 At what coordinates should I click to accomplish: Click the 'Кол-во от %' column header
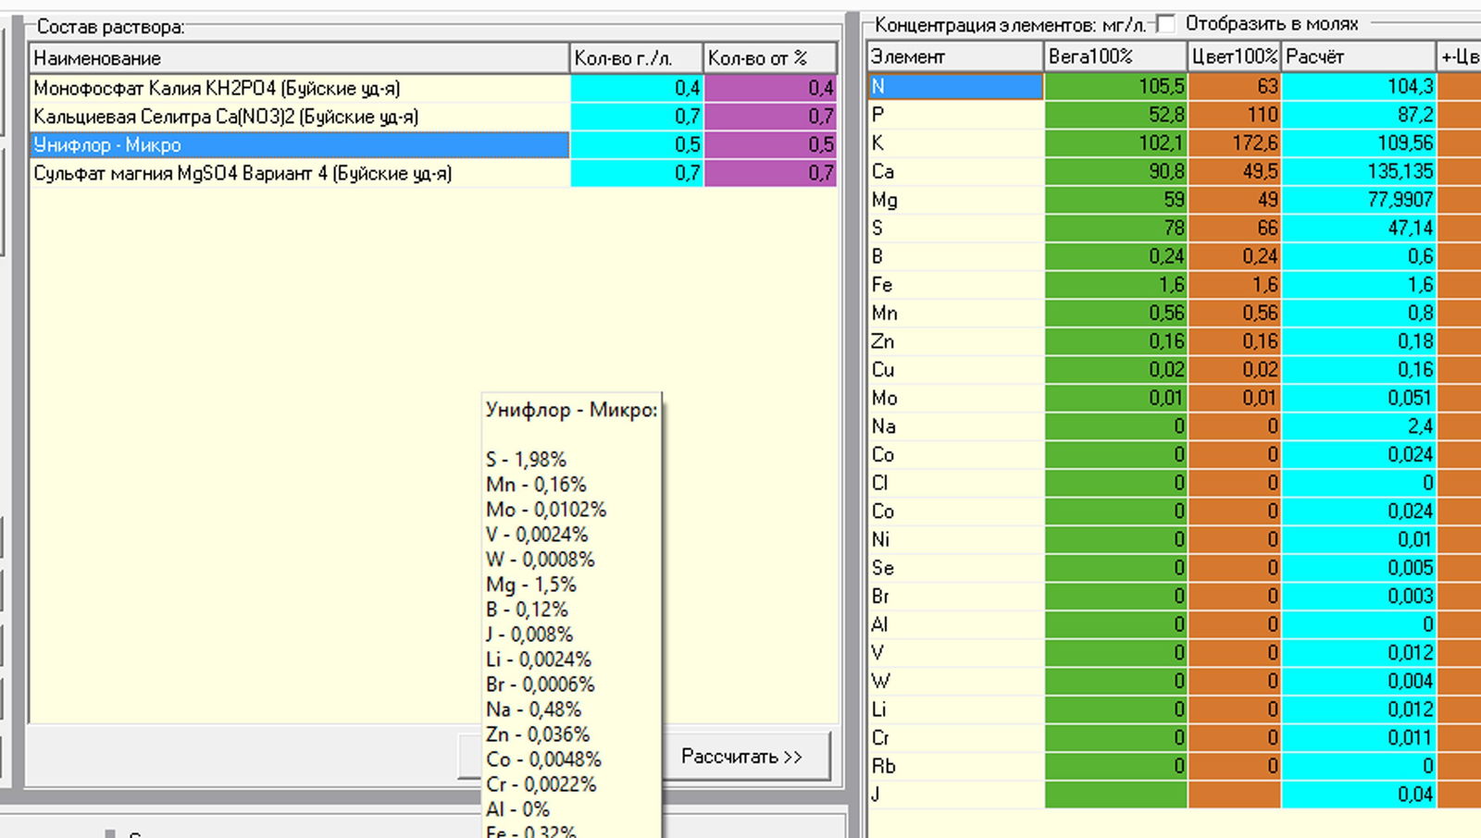[770, 58]
